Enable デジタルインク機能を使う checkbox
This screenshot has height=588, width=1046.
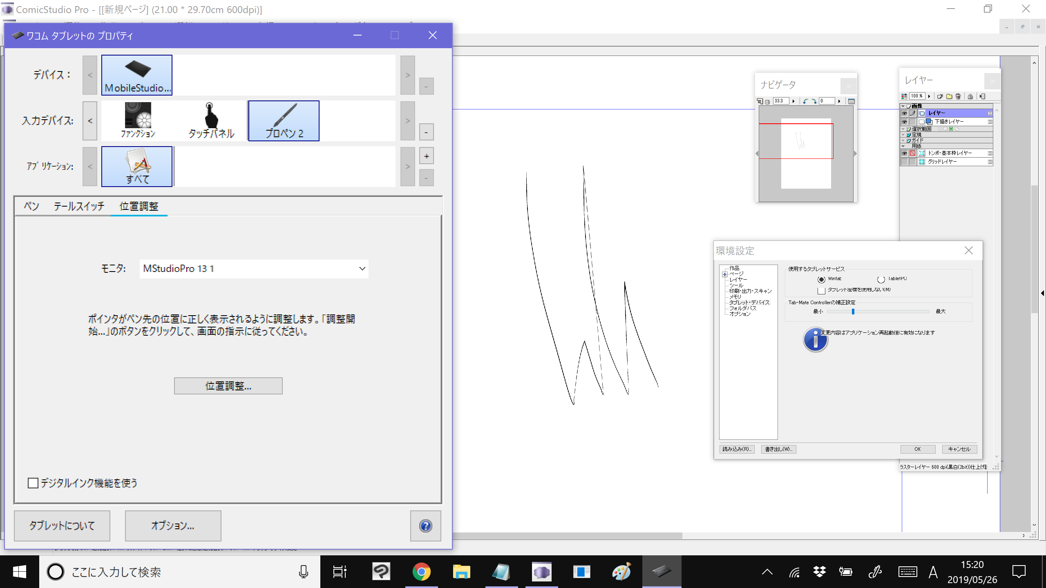coord(33,483)
